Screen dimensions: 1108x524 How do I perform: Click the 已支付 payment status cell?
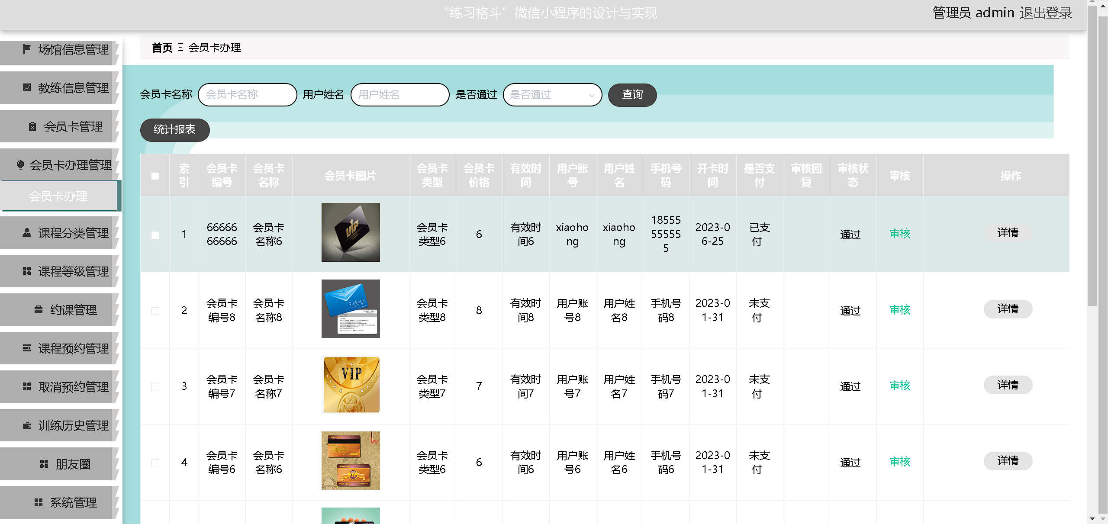click(760, 234)
